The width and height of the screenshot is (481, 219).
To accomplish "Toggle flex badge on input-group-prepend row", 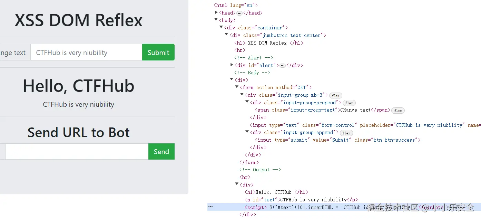I will (x=349, y=103).
